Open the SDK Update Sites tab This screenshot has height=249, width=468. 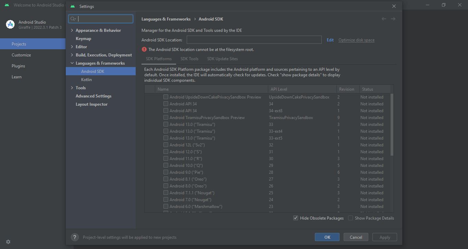(x=222, y=59)
